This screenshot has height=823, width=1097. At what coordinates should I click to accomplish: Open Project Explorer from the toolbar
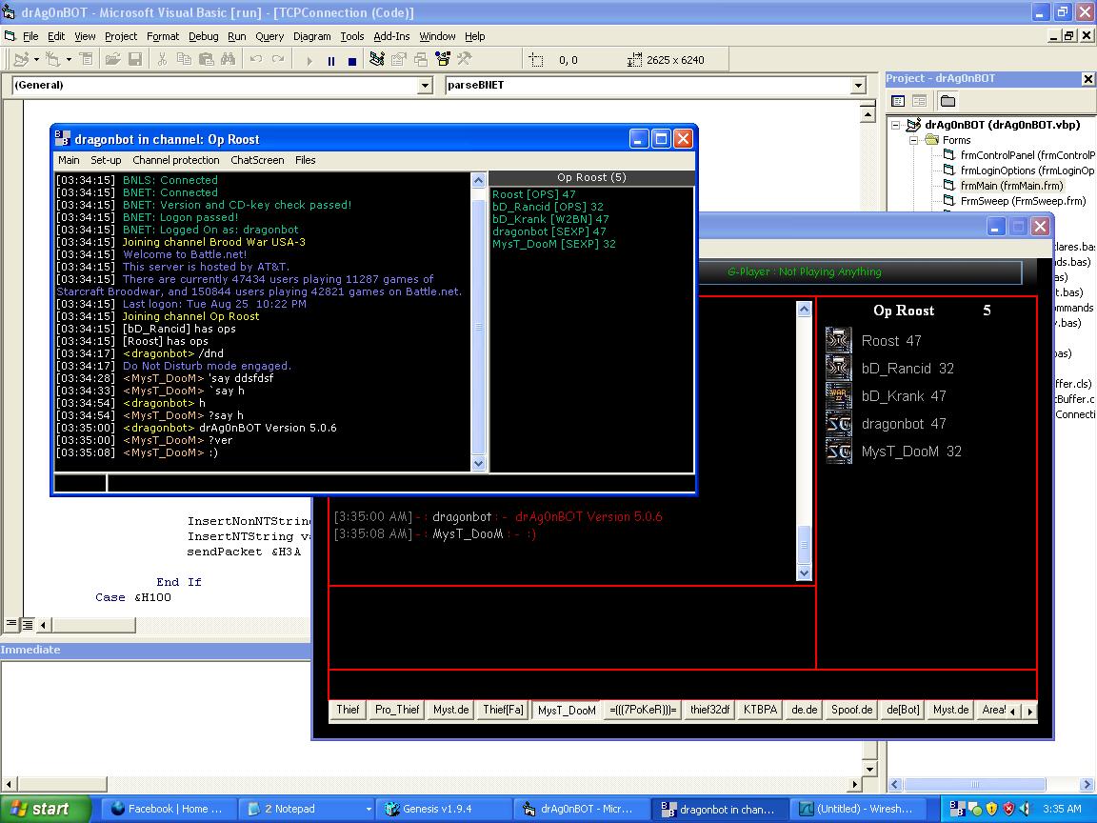pyautogui.click(x=376, y=60)
